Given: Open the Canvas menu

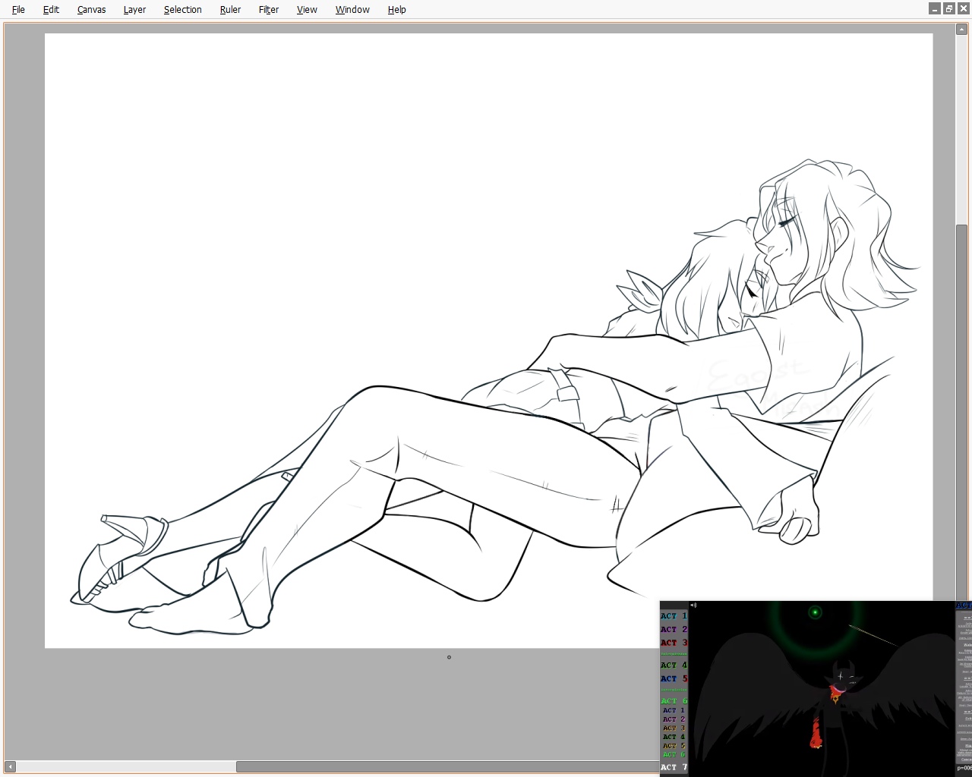Looking at the screenshot, I should [x=91, y=10].
